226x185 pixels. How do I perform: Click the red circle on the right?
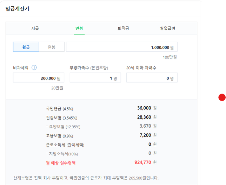222,97
